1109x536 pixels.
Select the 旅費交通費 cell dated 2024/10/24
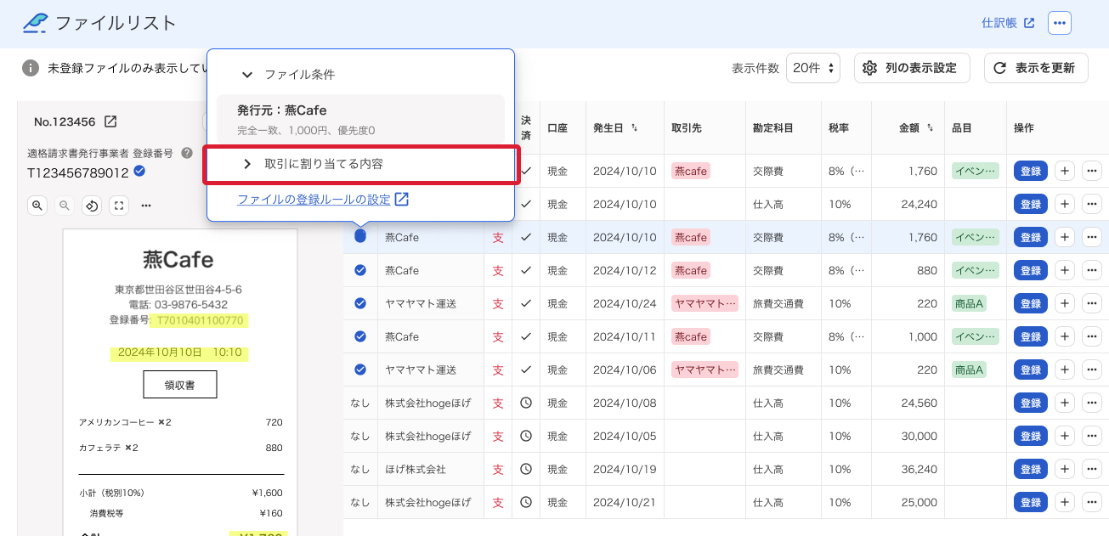tap(783, 303)
